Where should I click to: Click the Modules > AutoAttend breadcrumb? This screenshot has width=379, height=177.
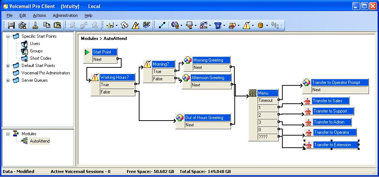click(104, 38)
